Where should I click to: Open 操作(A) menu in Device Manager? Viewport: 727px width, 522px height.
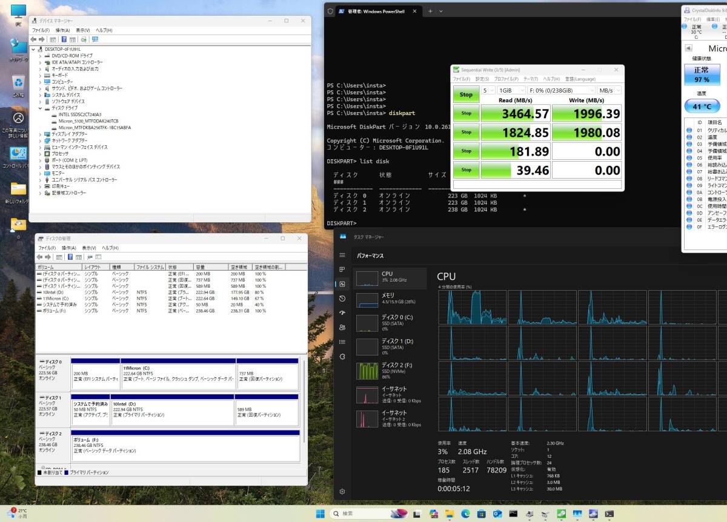(x=62, y=30)
